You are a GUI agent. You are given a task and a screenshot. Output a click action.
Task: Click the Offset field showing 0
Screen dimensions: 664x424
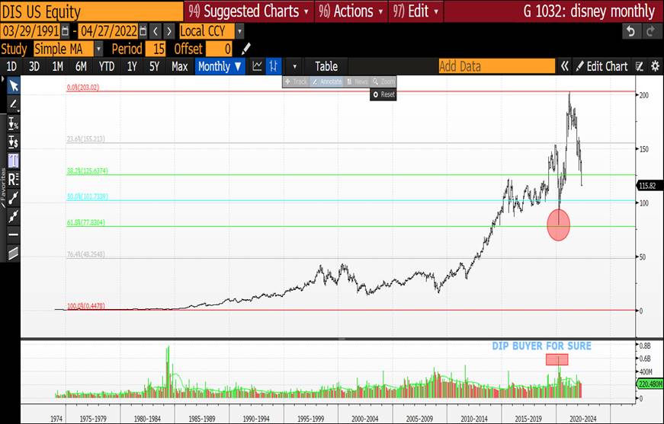pyautogui.click(x=219, y=49)
